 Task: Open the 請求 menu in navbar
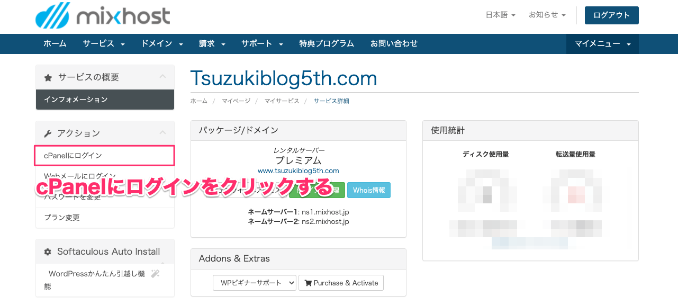(212, 44)
